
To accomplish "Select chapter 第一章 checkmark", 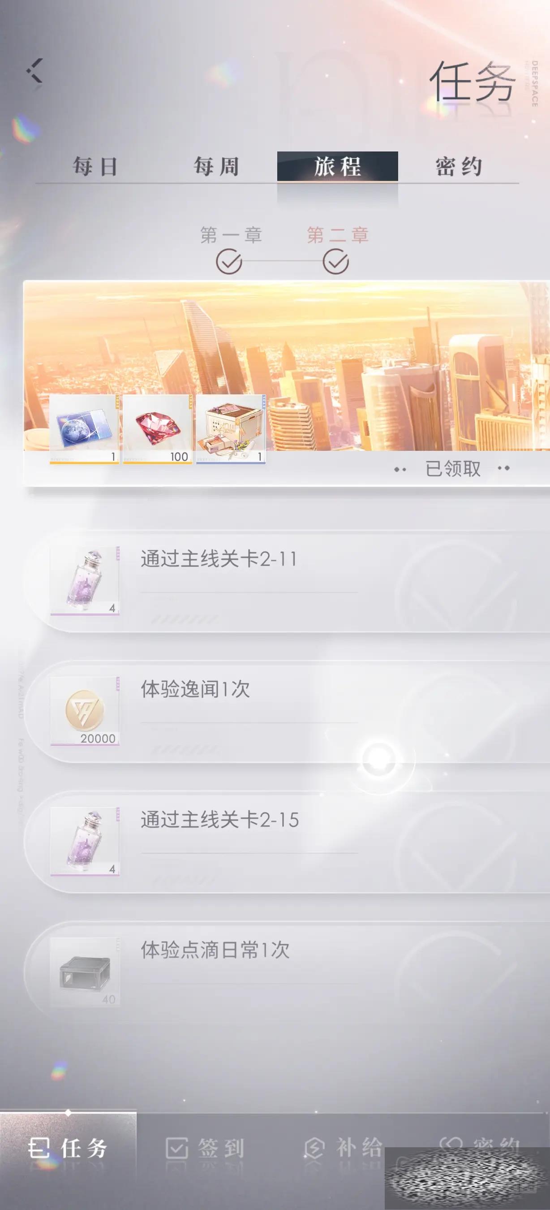I will point(229,262).
